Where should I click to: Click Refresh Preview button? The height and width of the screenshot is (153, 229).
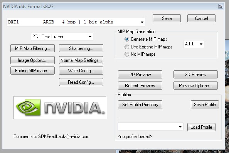[140, 86]
